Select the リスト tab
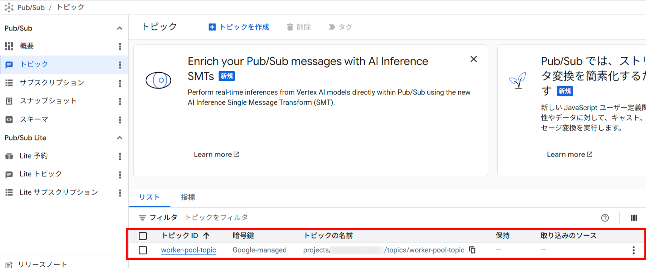 tap(149, 197)
